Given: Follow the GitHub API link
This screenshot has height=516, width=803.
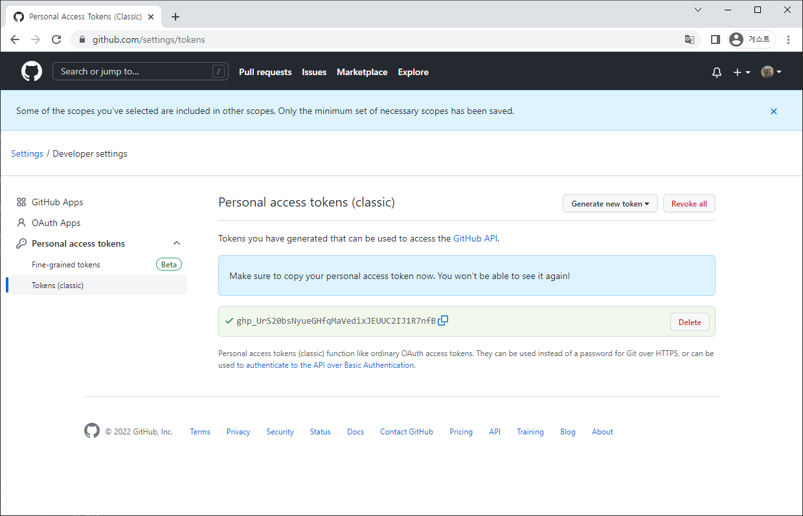Looking at the screenshot, I should [475, 238].
